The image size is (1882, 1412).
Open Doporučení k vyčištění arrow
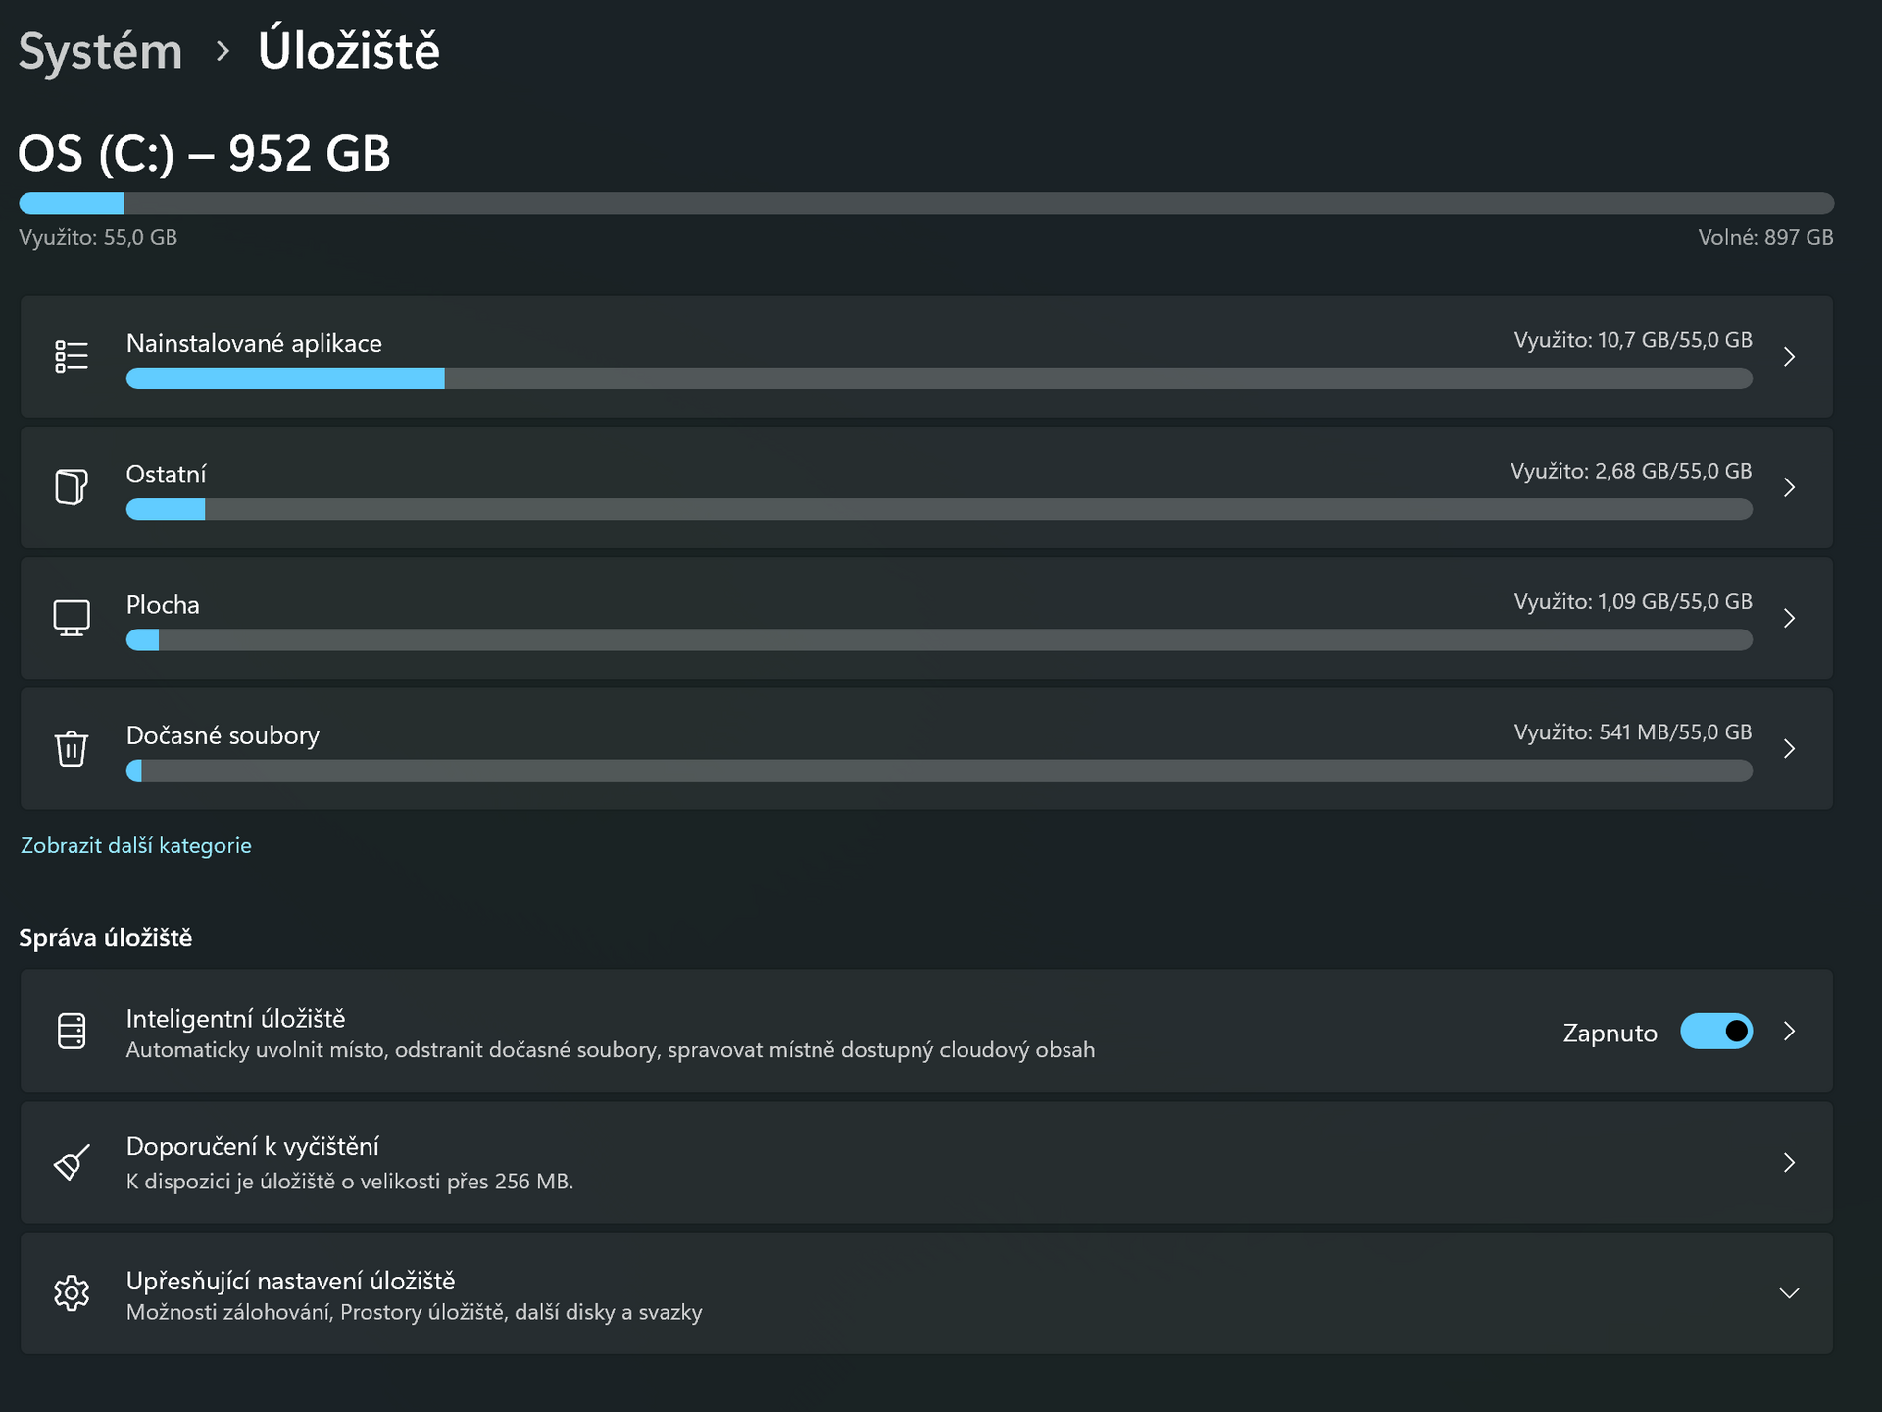[1788, 1162]
